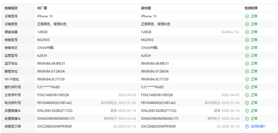Click the 销售地区 row label
278x133 pixels.
coord(11,48)
